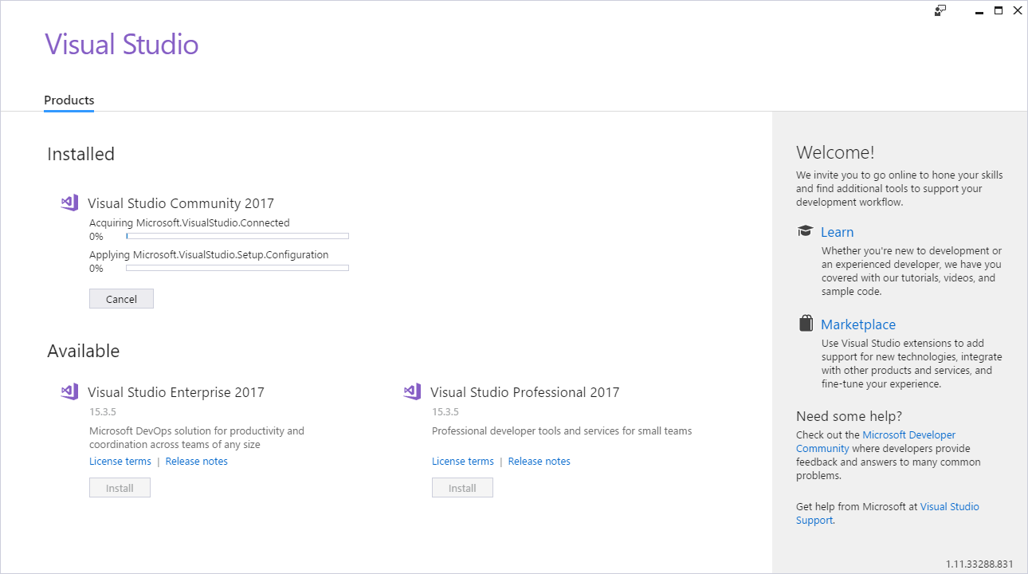Screen dimensions: 1028x574
Task: Click the Visual Studio Enterprise 2017 logo icon
Action: pos(69,391)
